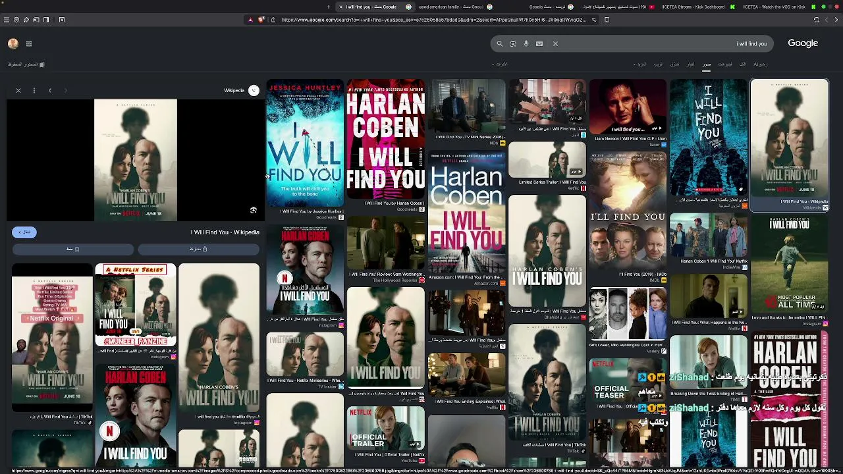Open the 'I Will Find You - Wikipedia' title link
The image size is (843, 474).
225,232
